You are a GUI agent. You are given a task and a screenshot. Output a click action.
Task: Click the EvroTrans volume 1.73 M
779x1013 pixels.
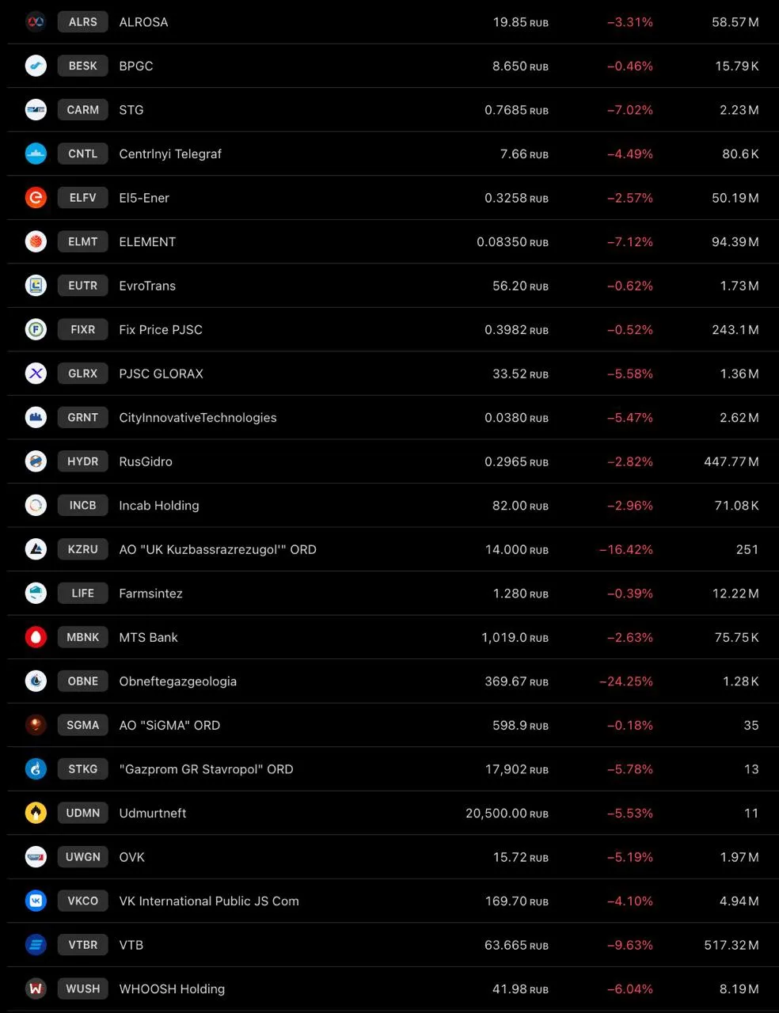pos(739,286)
